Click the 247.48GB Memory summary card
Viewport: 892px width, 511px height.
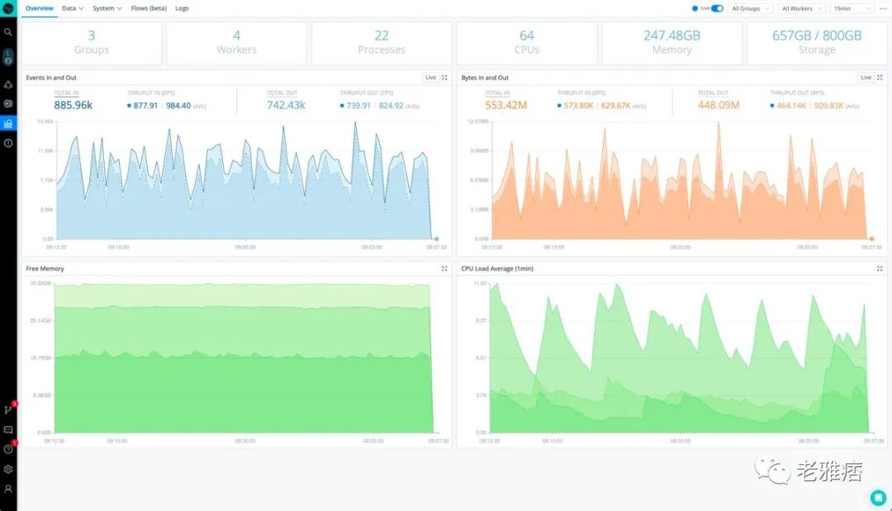coord(671,43)
